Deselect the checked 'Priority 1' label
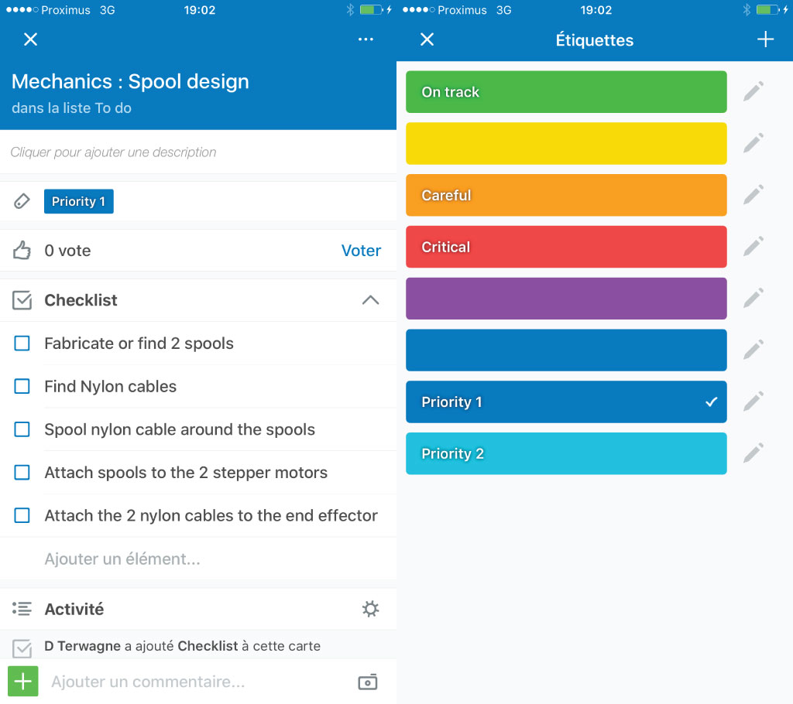This screenshot has width=793, height=704. coord(566,402)
